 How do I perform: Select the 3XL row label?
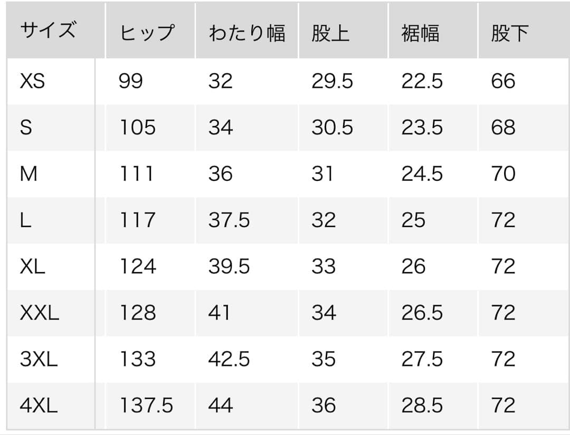click(39, 360)
